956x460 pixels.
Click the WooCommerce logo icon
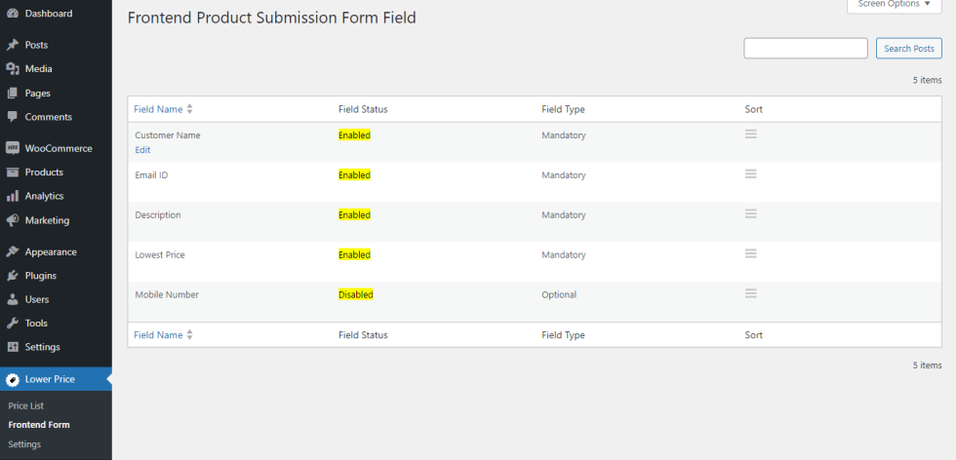[12, 148]
